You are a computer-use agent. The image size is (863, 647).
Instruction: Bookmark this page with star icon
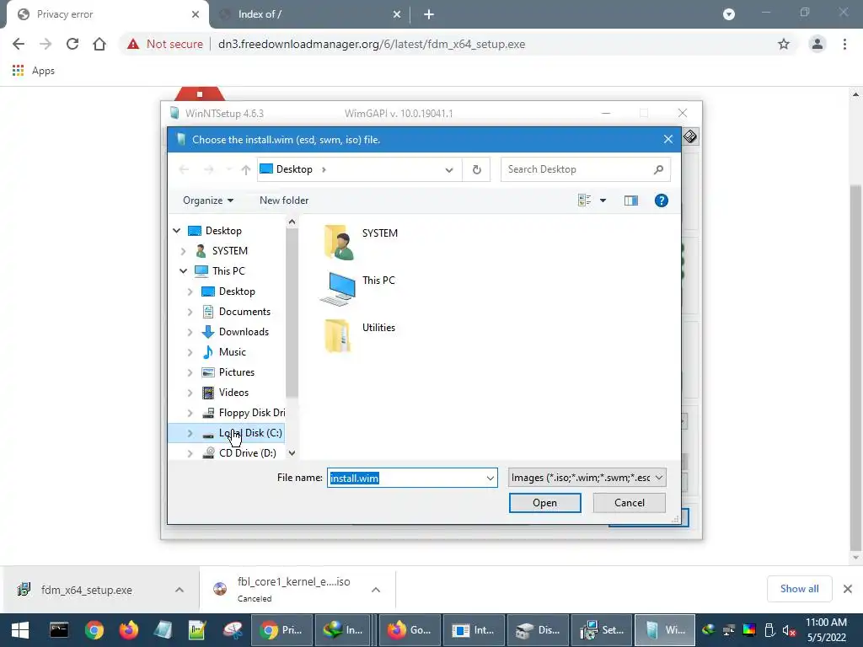point(784,44)
